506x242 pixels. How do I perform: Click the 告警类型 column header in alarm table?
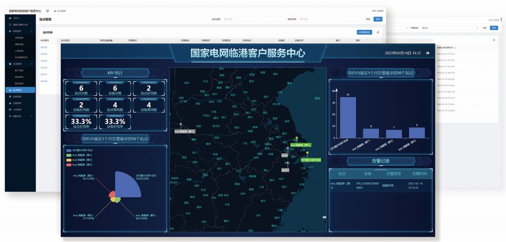pos(394,174)
